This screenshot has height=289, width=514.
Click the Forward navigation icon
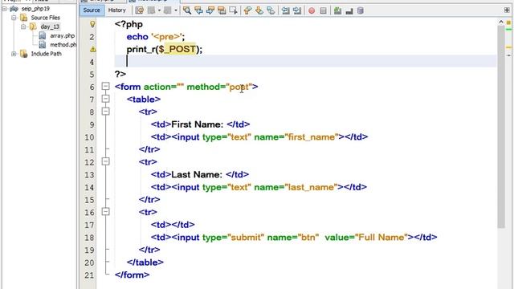(168, 10)
